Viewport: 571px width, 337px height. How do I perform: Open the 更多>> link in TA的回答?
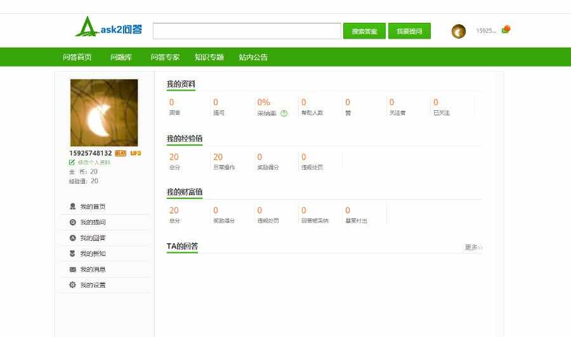(473, 247)
